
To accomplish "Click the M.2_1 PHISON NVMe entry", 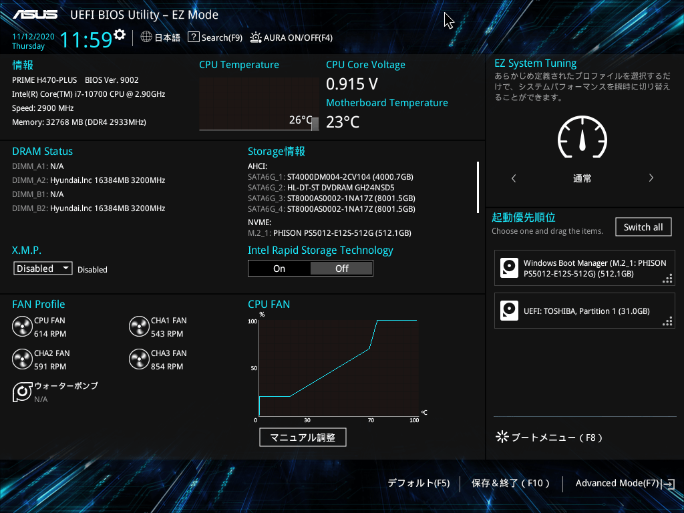I will coord(330,233).
